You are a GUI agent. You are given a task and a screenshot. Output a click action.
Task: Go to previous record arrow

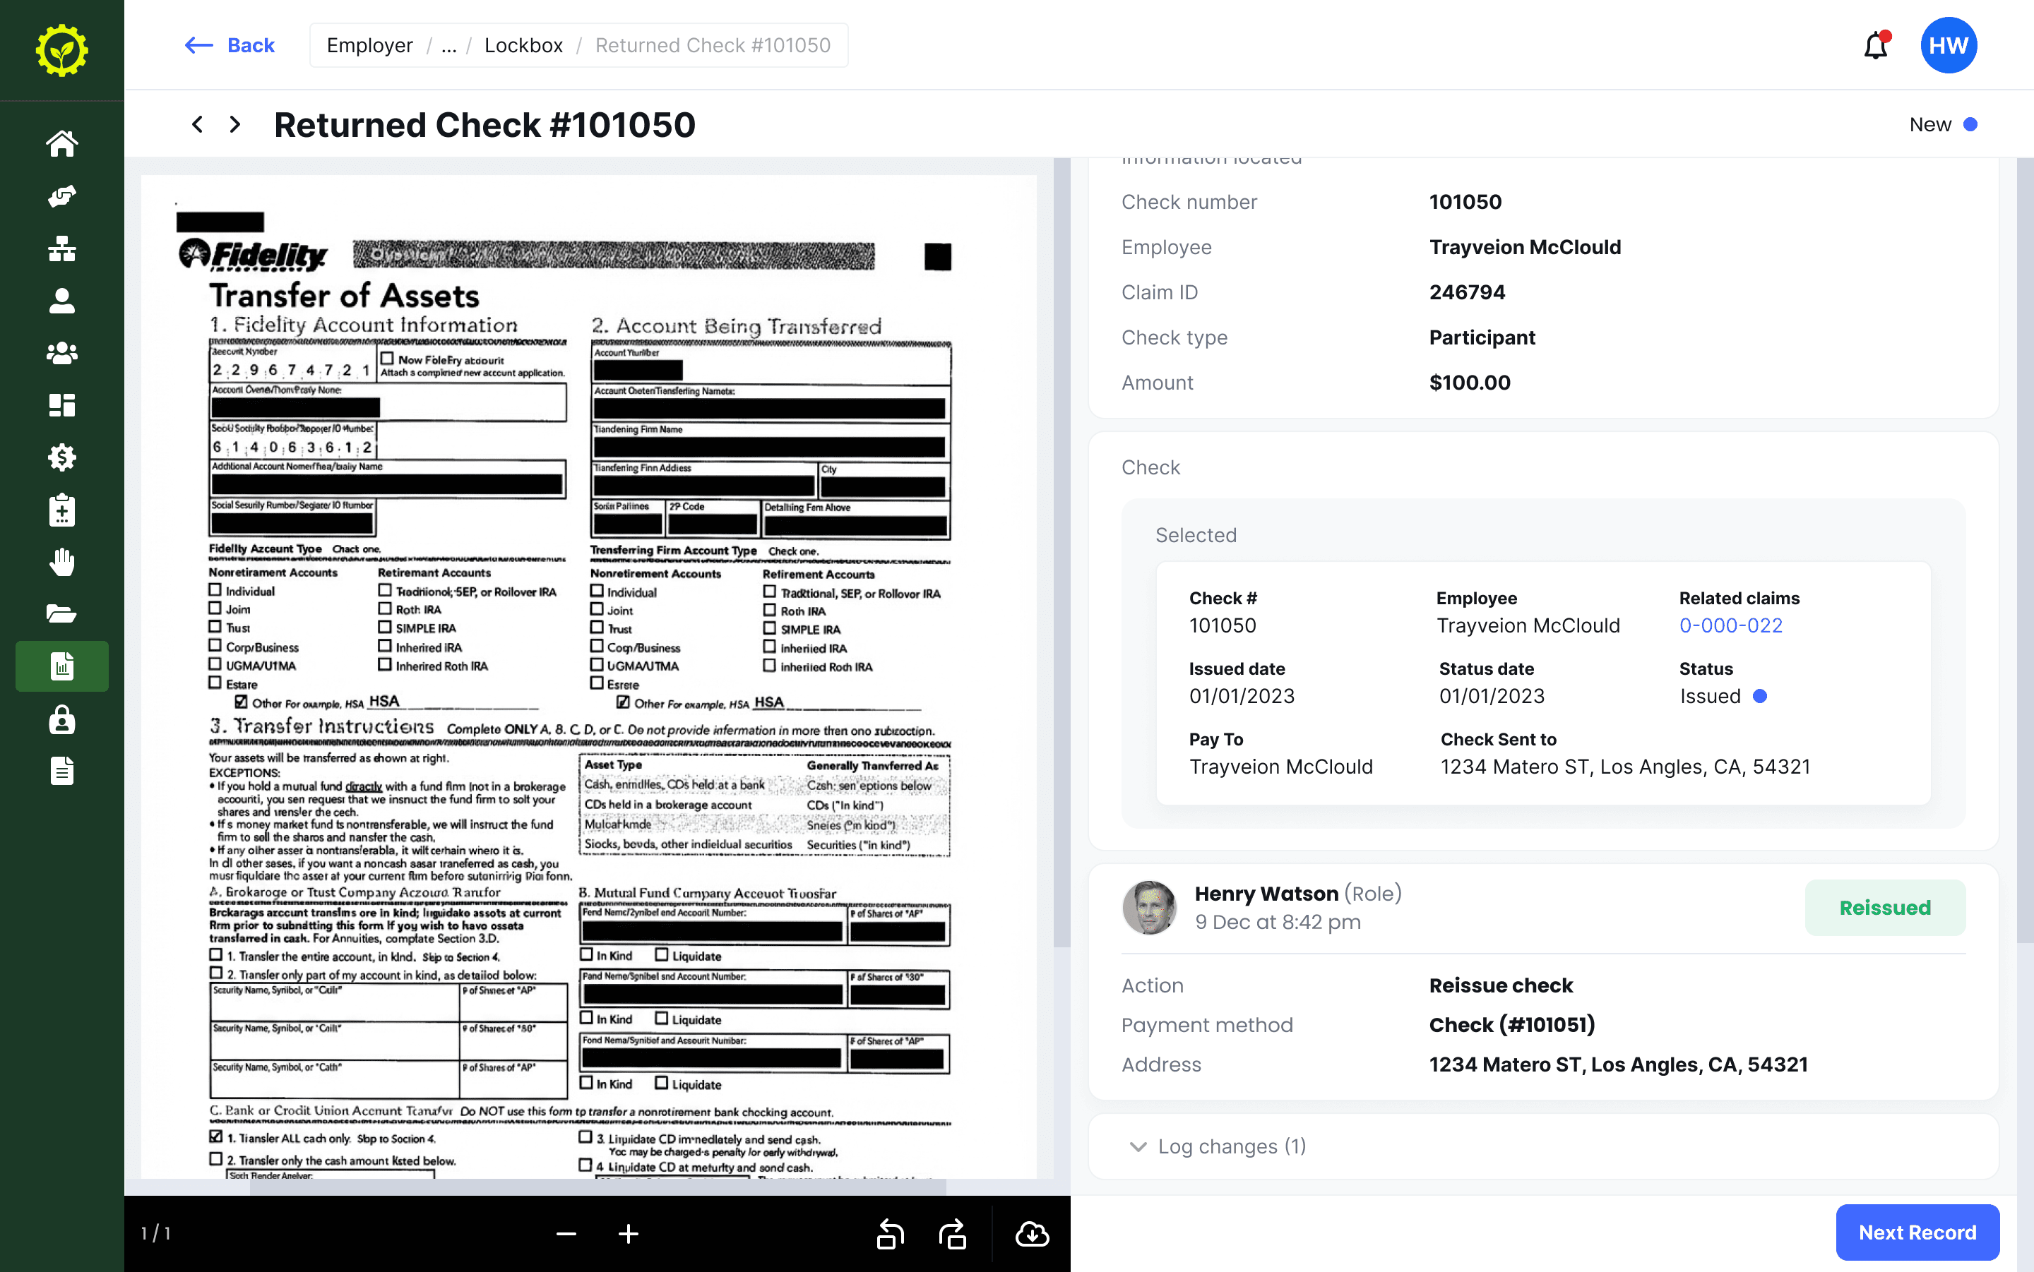coord(197,124)
